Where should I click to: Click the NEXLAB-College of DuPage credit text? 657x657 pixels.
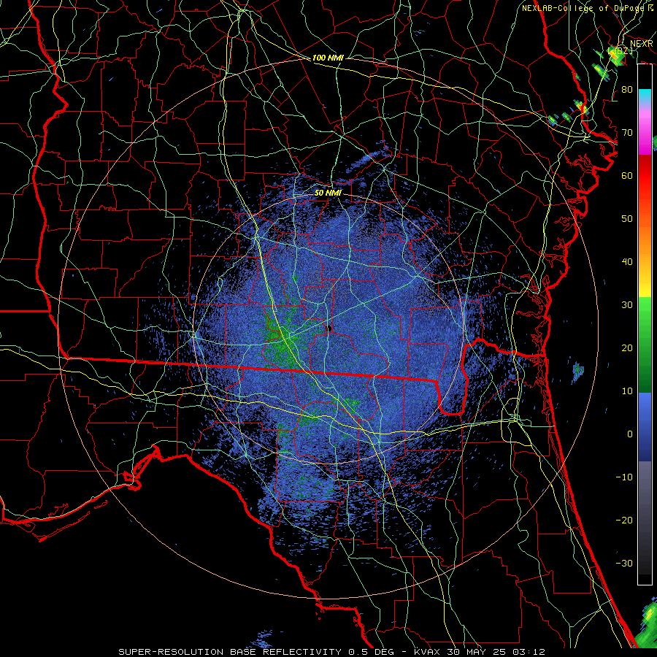[x=587, y=8]
